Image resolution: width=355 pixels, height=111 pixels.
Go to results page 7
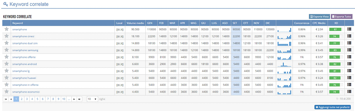(x=48, y=99)
